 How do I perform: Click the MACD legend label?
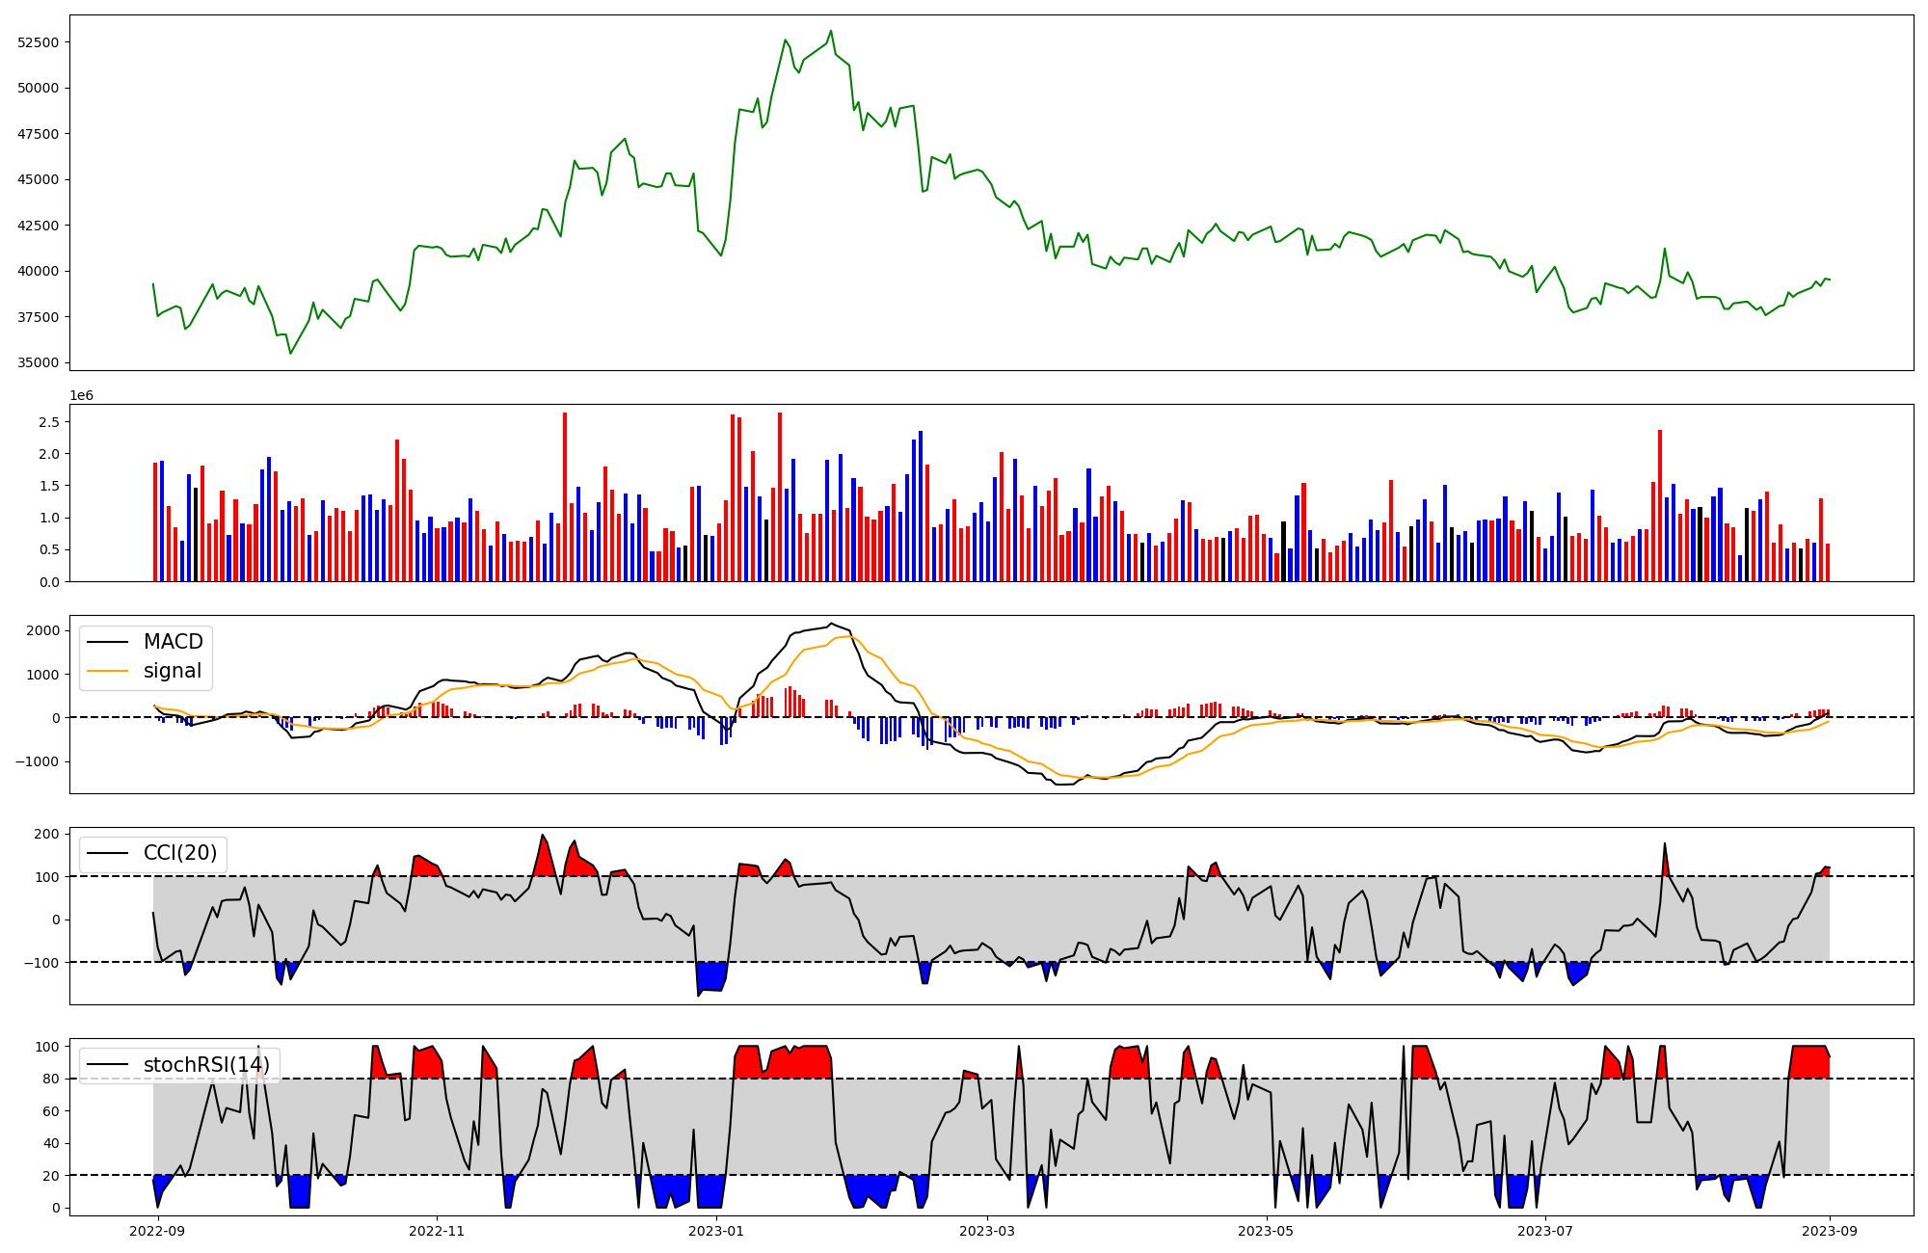pos(173,642)
